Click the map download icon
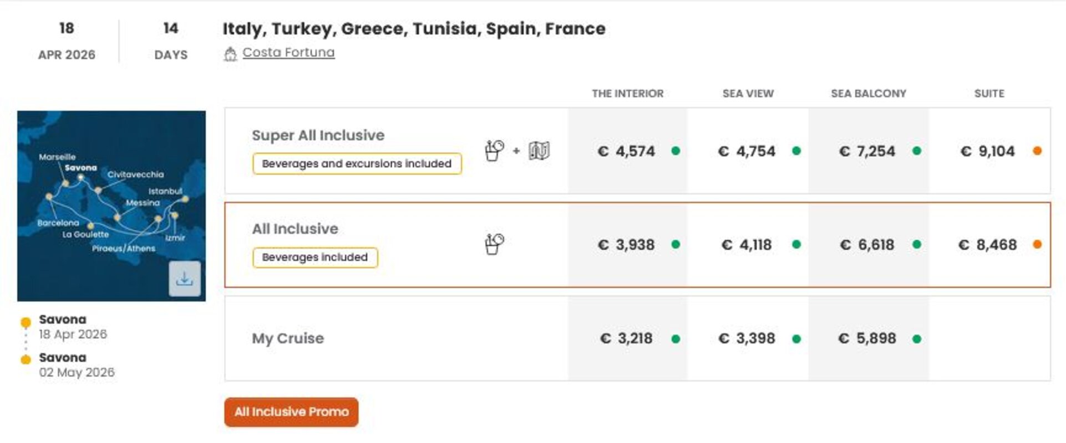The width and height of the screenshot is (1066, 443). point(184,279)
